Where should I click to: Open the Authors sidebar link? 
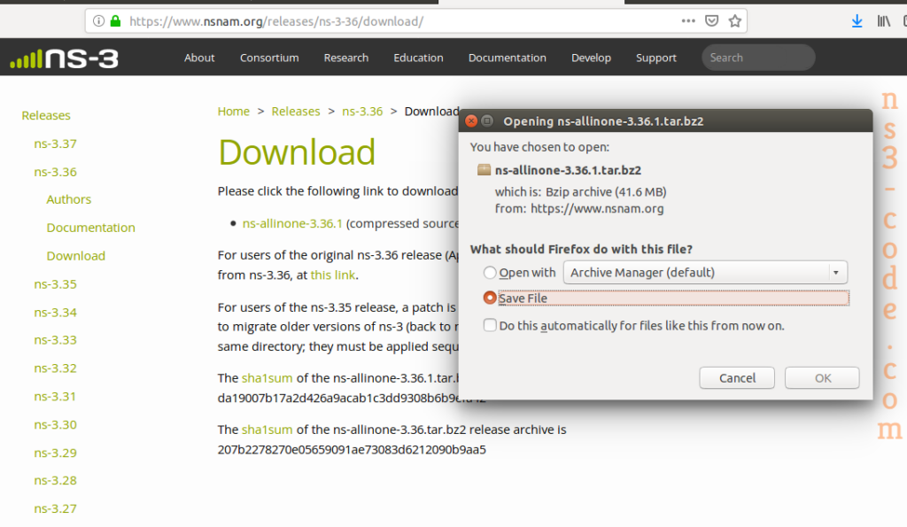[x=69, y=199]
